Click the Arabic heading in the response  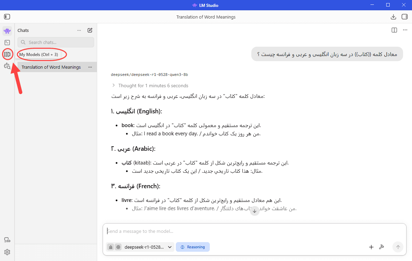pyautogui.click(x=133, y=149)
